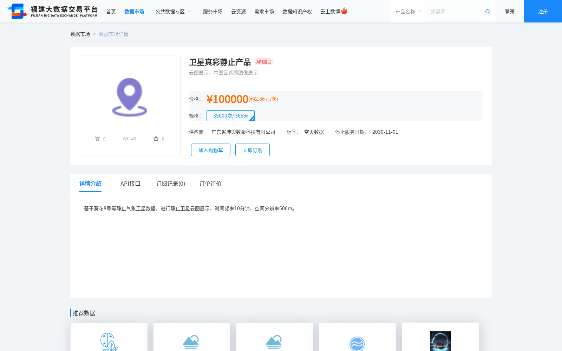Click the 数据市场详情 breadcrumb text
Image resolution: width=562 pixels, height=351 pixels.
pyautogui.click(x=114, y=34)
